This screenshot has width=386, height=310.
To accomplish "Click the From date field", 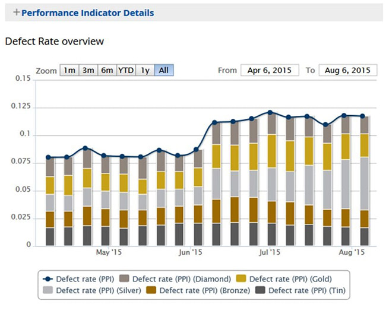I will 270,70.
